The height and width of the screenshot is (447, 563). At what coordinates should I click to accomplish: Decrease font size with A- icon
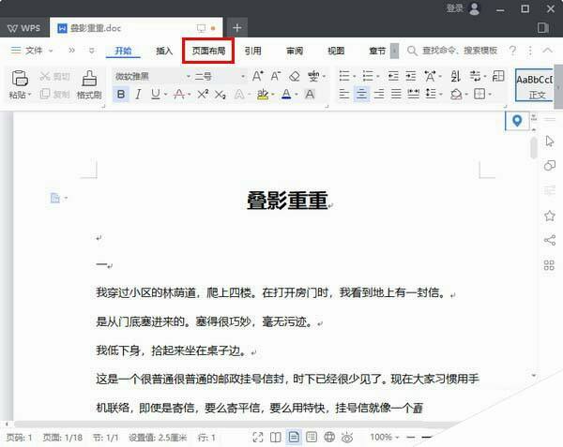[275, 76]
